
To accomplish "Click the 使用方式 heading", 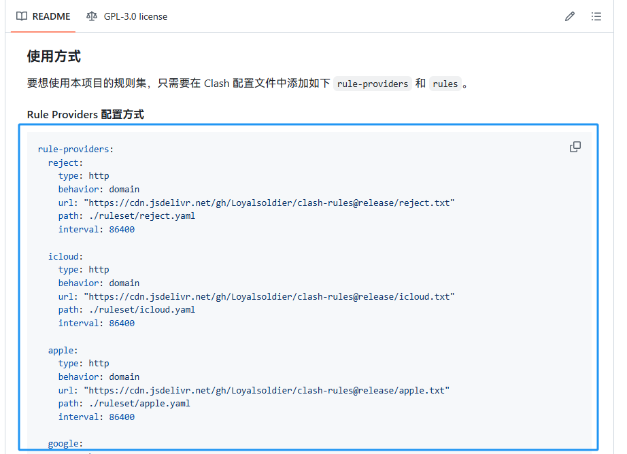I will coord(54,56).
